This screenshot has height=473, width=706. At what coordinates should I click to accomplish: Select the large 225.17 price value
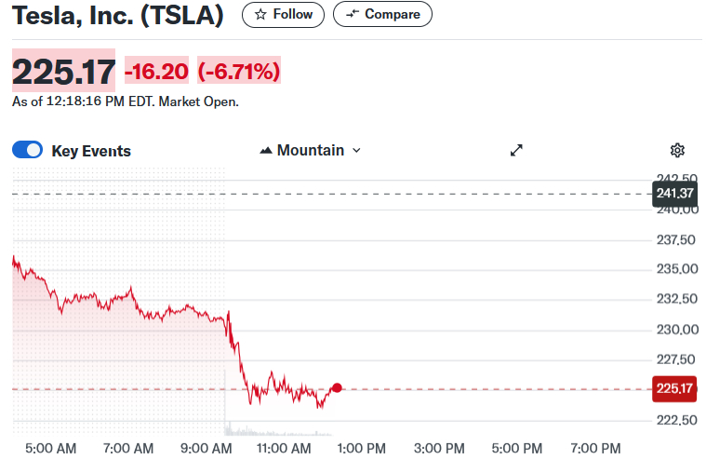pyautogui.click(x=63, y=71)
